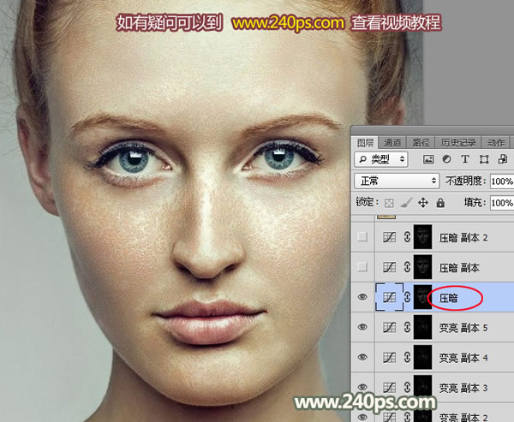Select mask thumbnail of 变亮 副本 4

pyautogui.click(x=422, y=357)
